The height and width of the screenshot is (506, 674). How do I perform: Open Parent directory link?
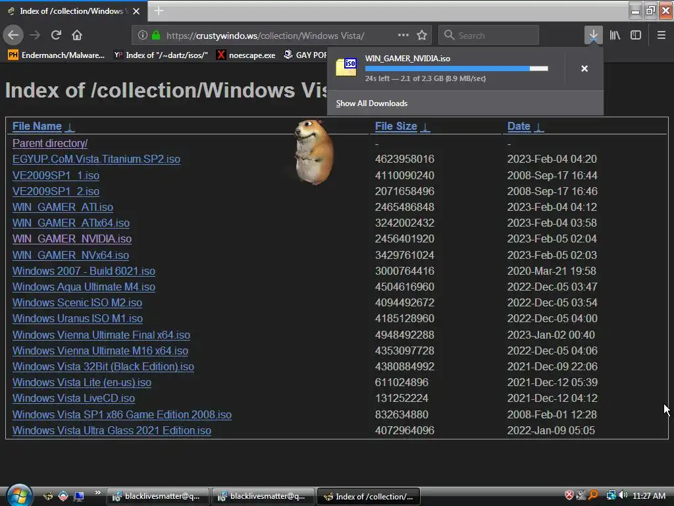[x=50, y=143]
